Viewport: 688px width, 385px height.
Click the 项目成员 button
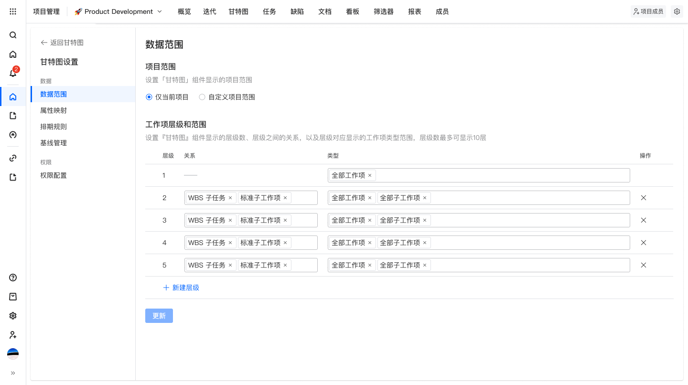coord(648,11)
